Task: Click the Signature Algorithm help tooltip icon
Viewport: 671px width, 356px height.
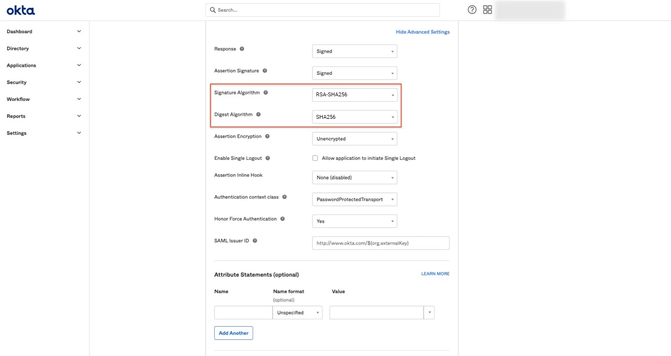Action: click(x=266, y=92)
